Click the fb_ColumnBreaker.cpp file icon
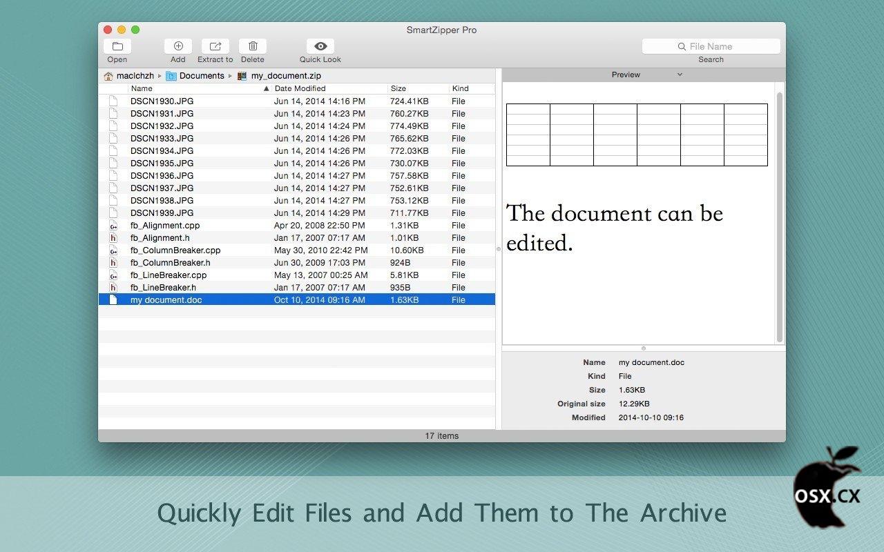Viewport: 884px width, 552px height. click(113, 250)
